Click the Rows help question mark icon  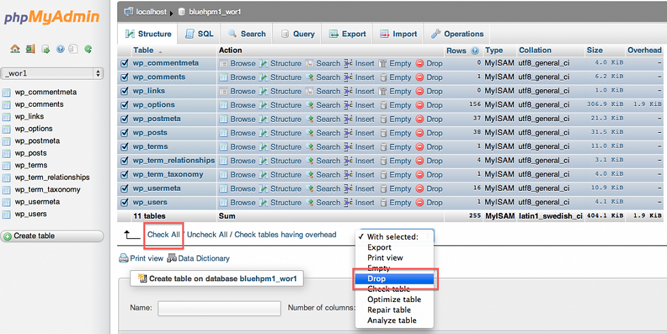point(475,50)
